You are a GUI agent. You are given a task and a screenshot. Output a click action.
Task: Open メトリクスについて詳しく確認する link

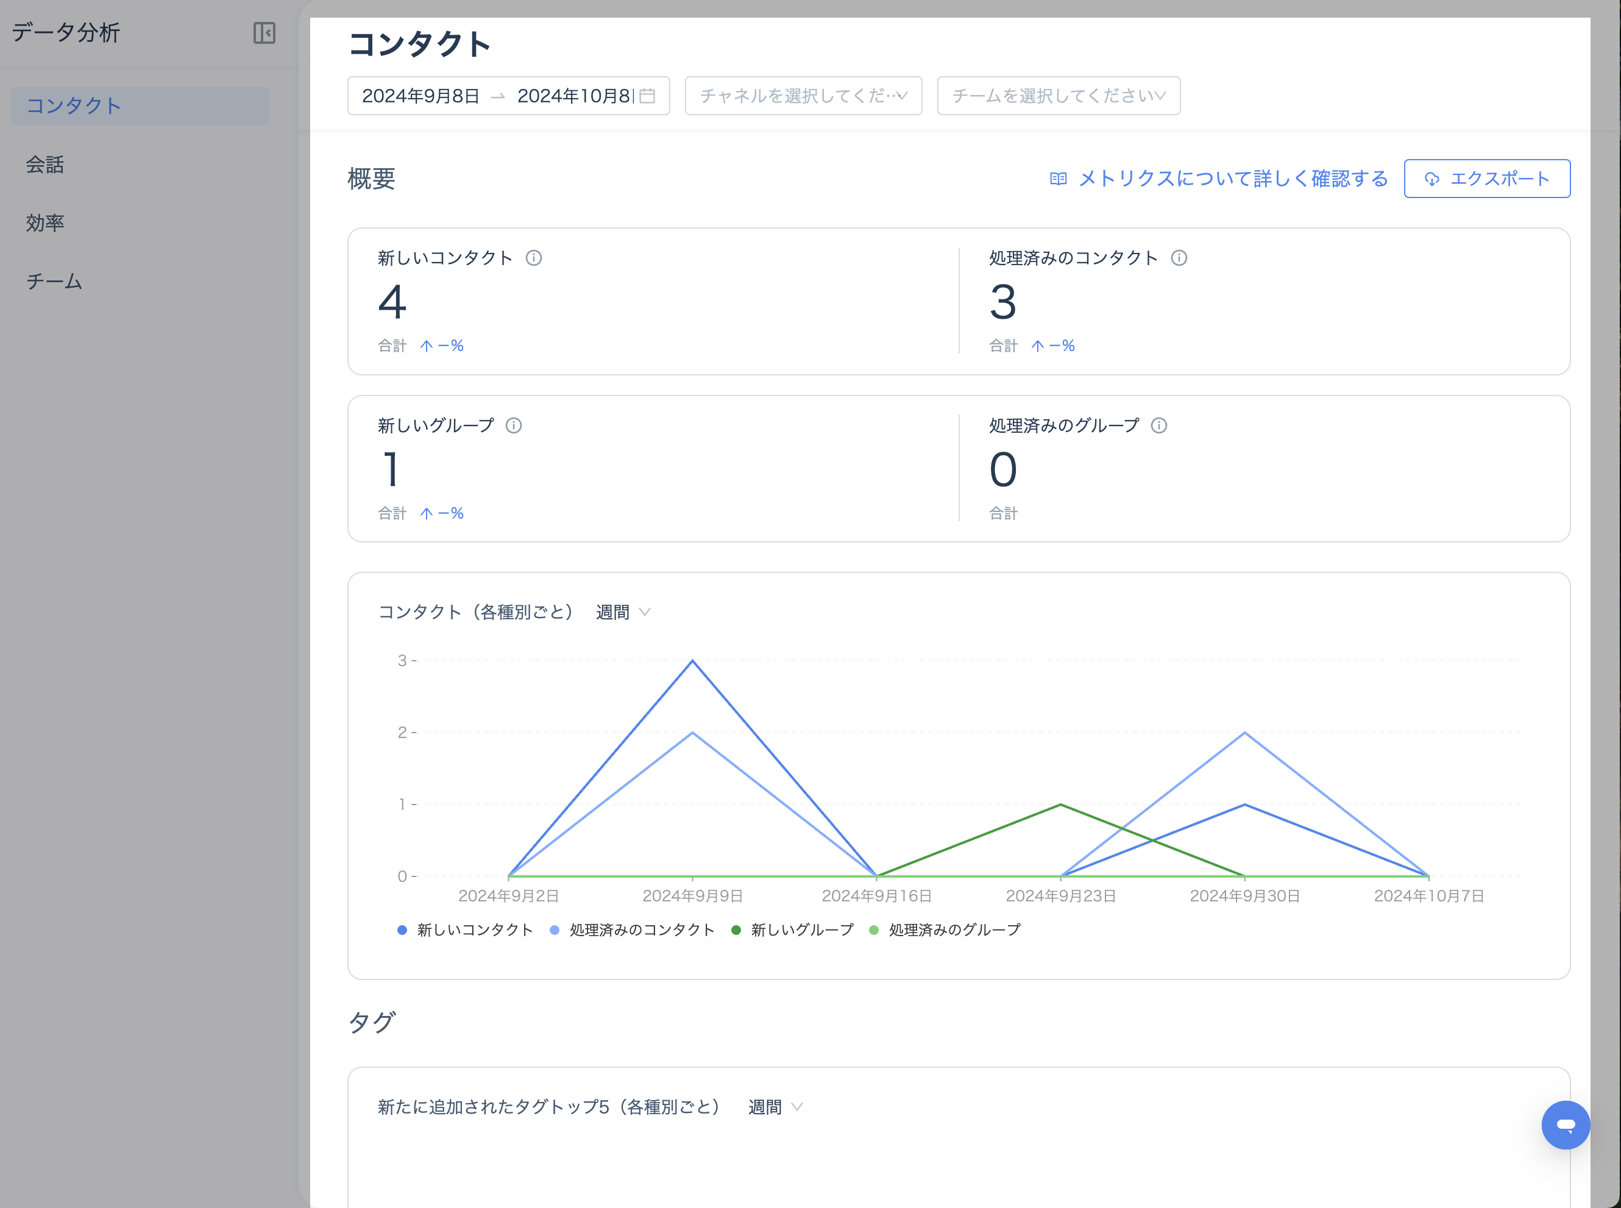point(1233,179)
